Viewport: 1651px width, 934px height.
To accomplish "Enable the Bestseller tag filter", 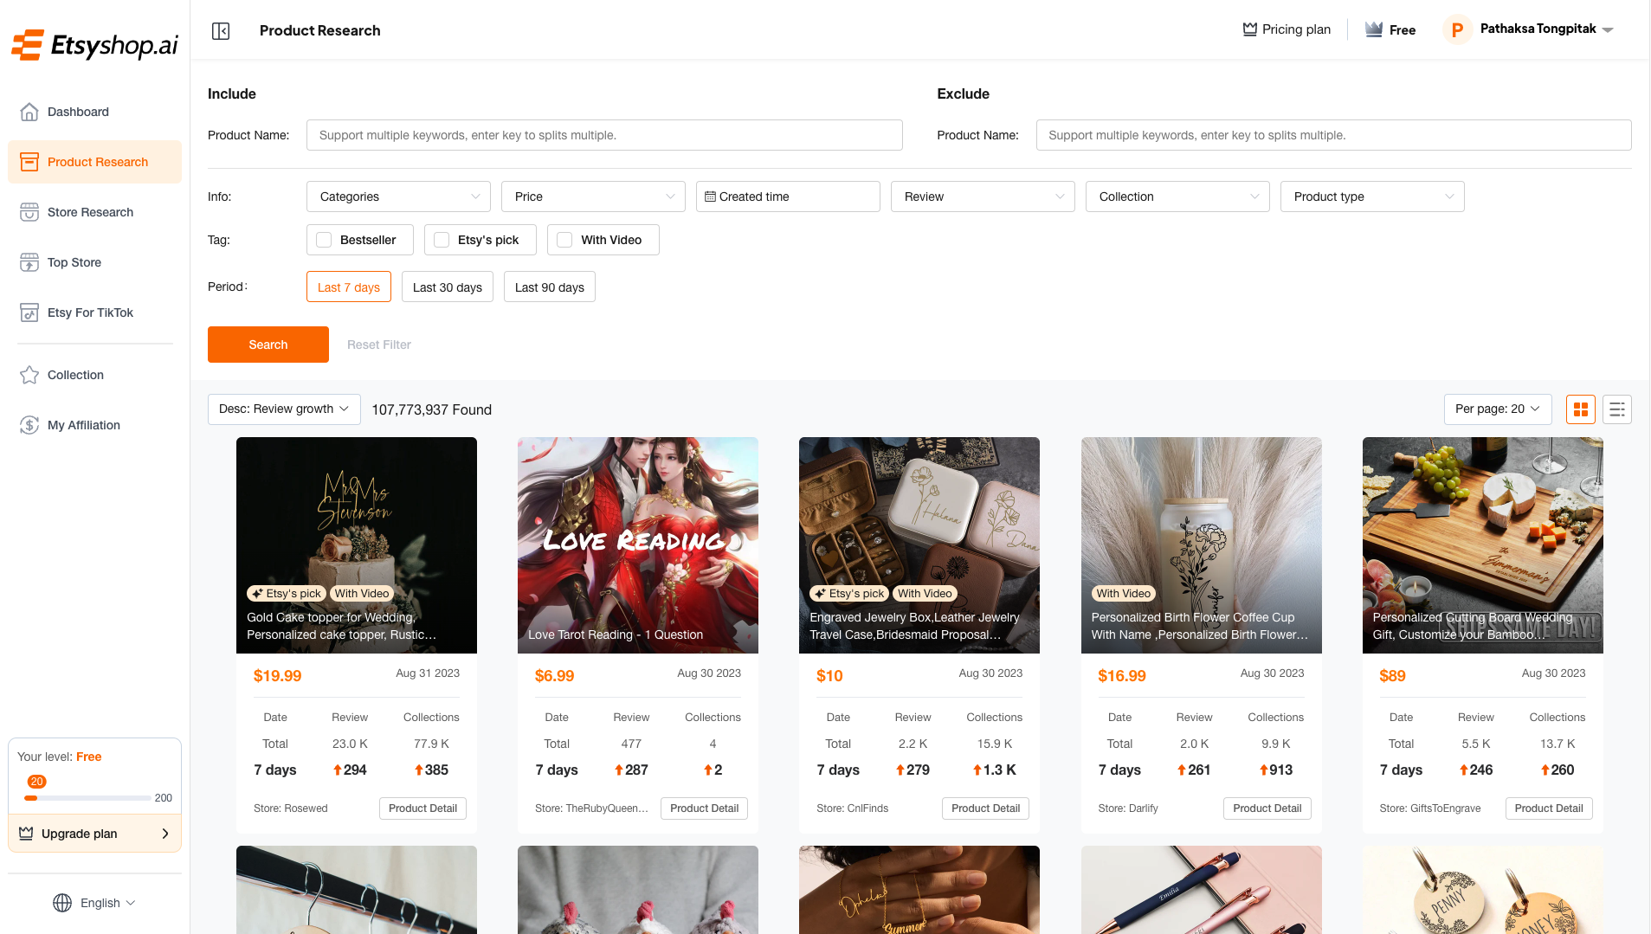I will 324,240.
